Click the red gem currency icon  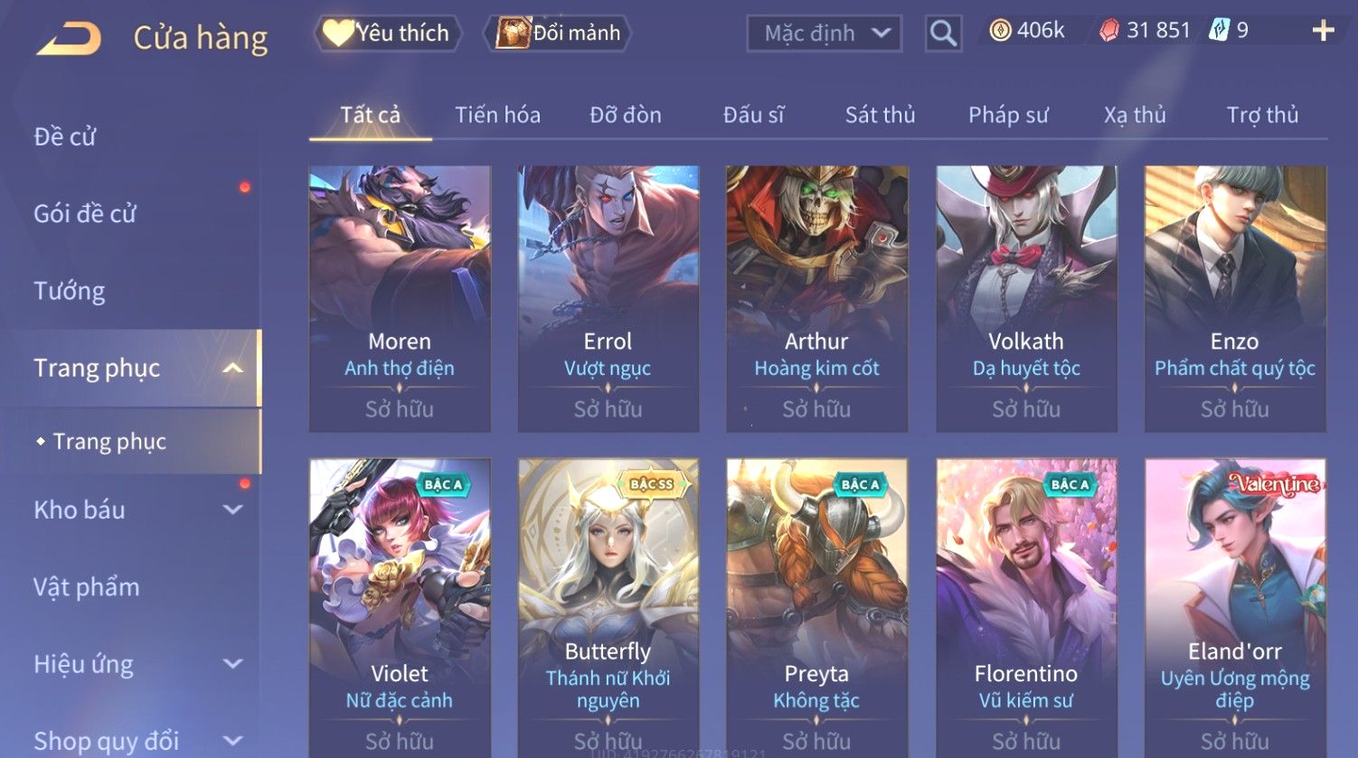pos(1108,31)
